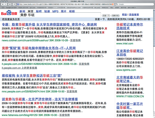The image size is (155, 118).
Task: Click it.people.com.cn 上的更多结果
Action: [x=19, y=68]
